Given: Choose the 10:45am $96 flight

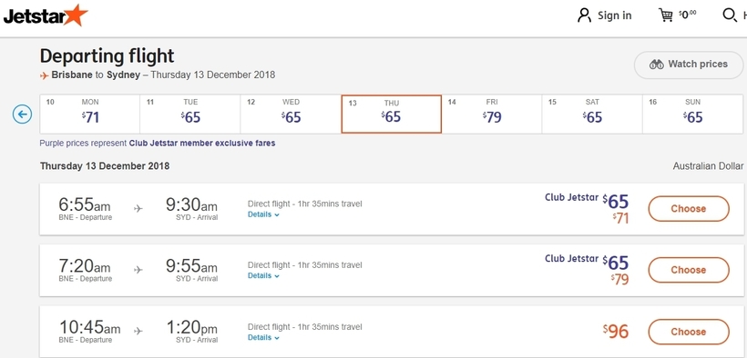Looking at the screenshot, I should click(x=689, y=332).
